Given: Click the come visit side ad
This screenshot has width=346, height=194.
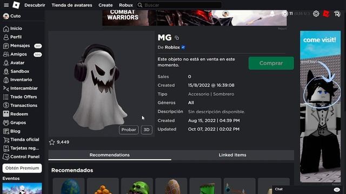Looking at the screenshot, I should (x=320, y=107).
